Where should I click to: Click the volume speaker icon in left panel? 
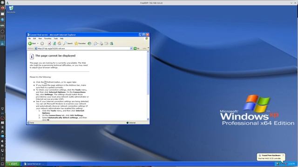(2, 141)
